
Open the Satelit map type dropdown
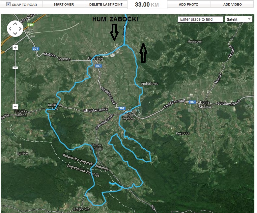[239, 19]
